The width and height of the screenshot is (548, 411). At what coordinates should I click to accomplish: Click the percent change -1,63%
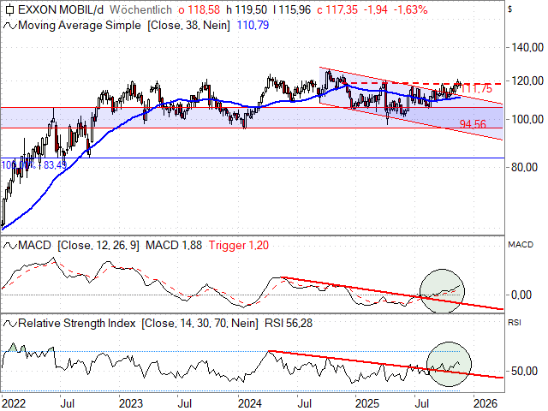point(411,9)
